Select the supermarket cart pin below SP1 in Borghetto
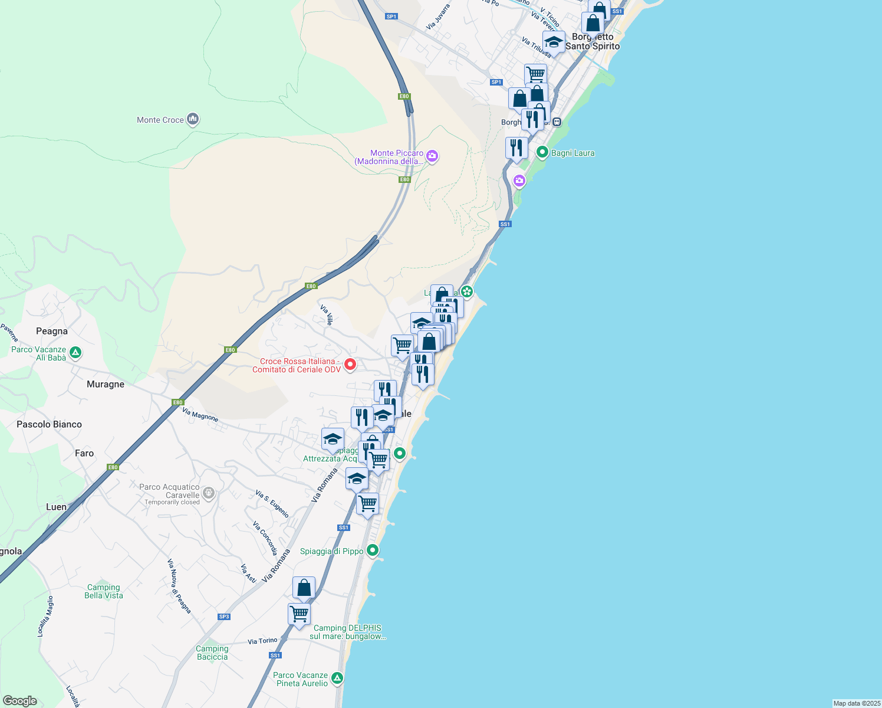Screen dimensions: 882x708 535,75
